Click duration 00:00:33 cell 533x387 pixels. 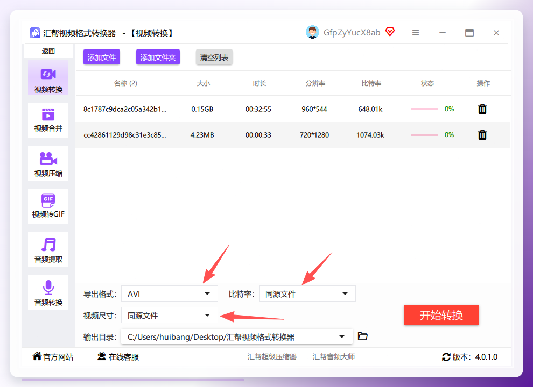click(258, 135)
